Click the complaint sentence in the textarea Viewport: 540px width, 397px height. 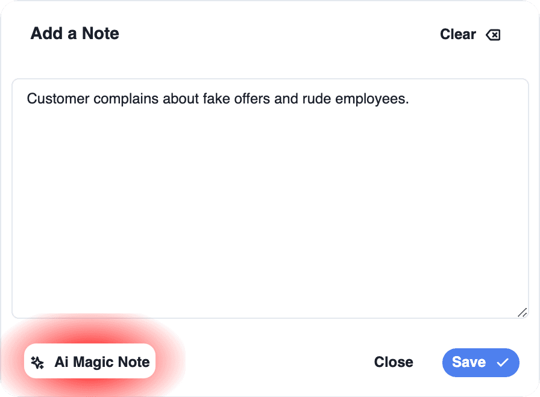217,99
